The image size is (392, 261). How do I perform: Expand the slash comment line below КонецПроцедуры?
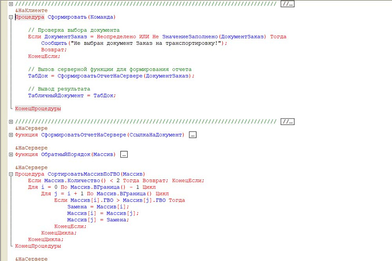click(11, 122)
